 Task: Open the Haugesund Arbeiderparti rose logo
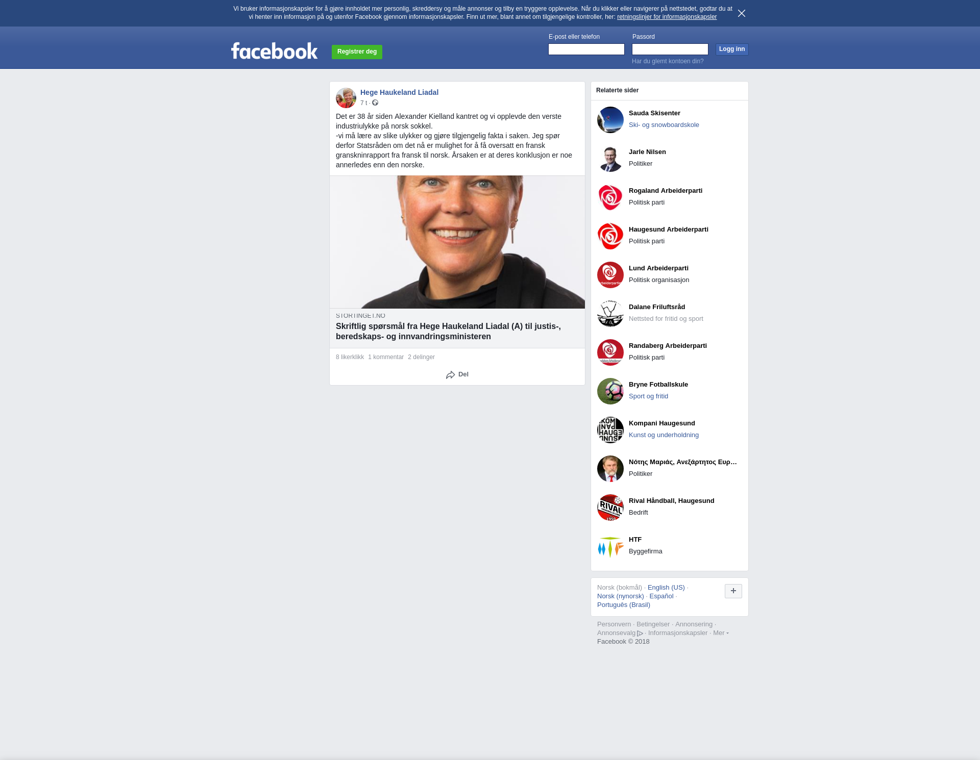point(610,236)
